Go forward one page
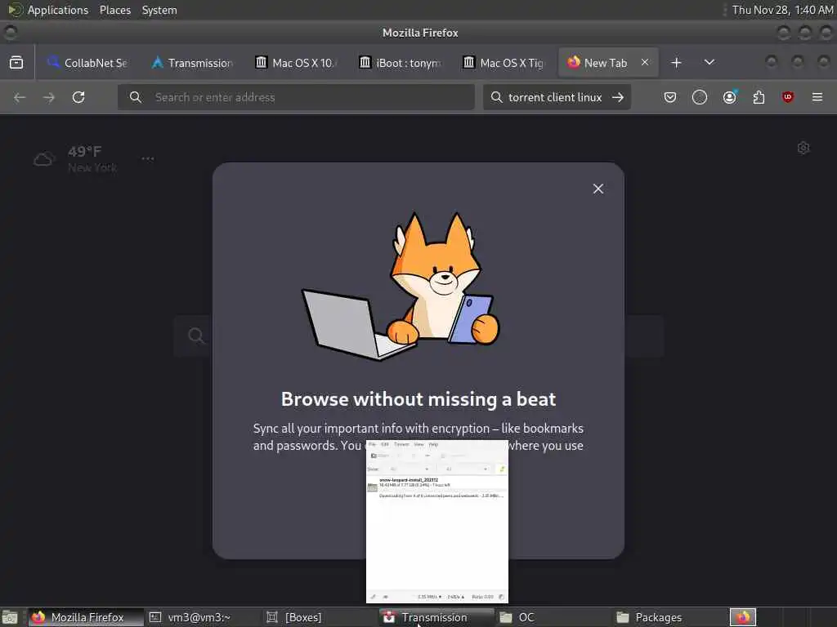The height and width of the screenshot is (627, 837). pyautogui.click(x=49, y=97)
